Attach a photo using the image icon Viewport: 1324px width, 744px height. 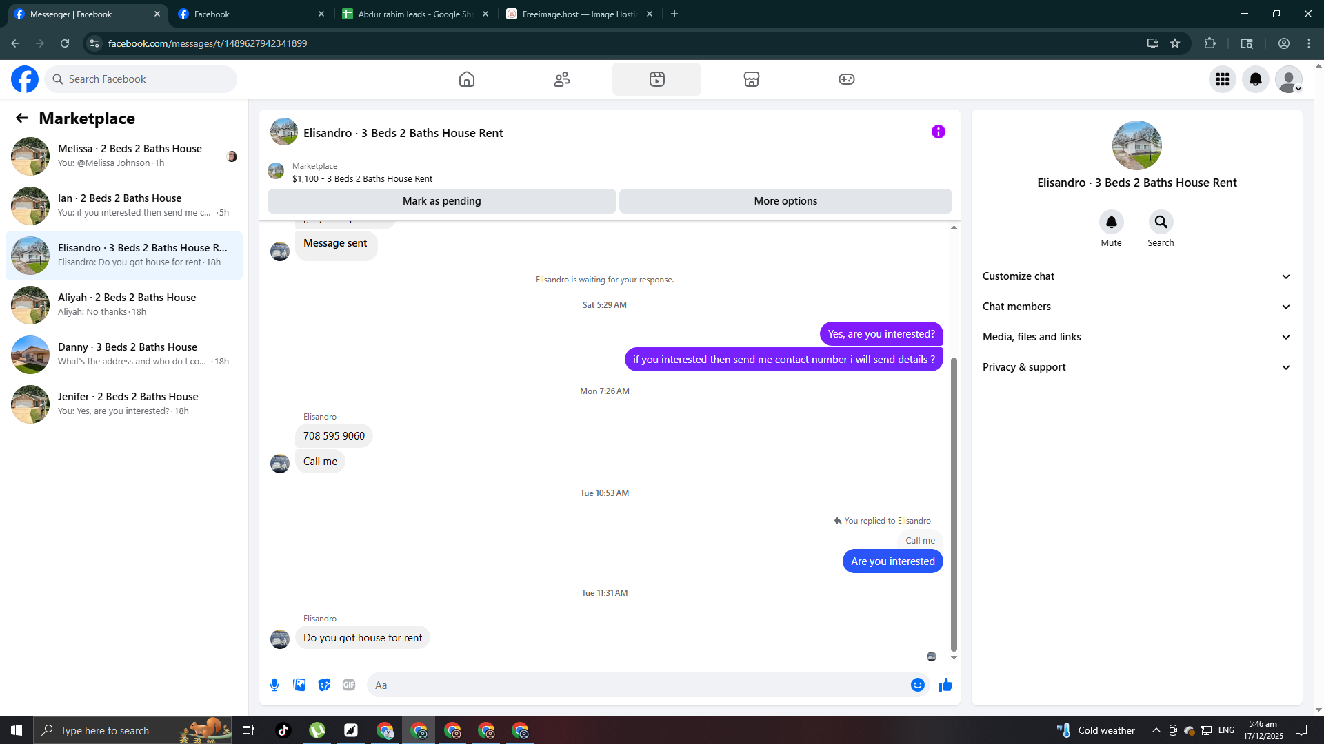[299, 685]
